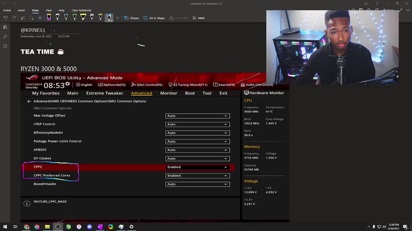Viewport: 412px width, 231px height.
Task: Click the TEA TIME heading text
Action: [x=37, y=52]
